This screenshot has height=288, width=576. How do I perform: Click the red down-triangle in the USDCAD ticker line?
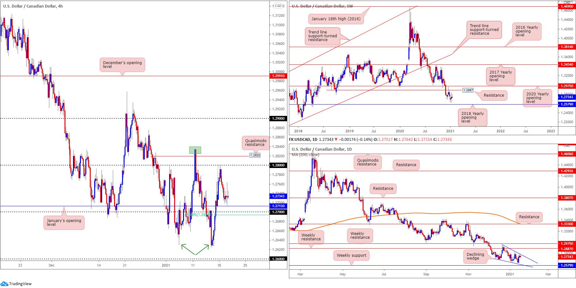click(x=336, y=140)
